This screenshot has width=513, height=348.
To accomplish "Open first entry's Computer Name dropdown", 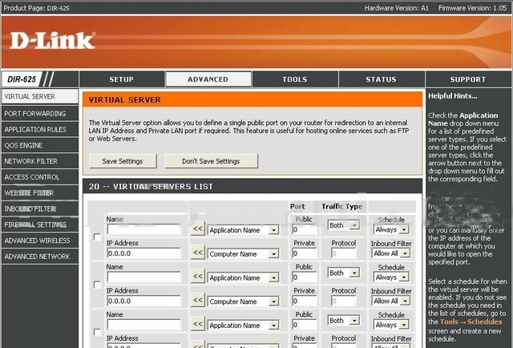I will point(243,254).
